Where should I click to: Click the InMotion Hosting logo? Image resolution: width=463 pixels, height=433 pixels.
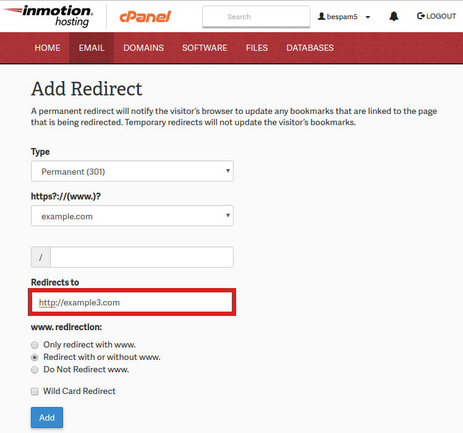point(48,16)
